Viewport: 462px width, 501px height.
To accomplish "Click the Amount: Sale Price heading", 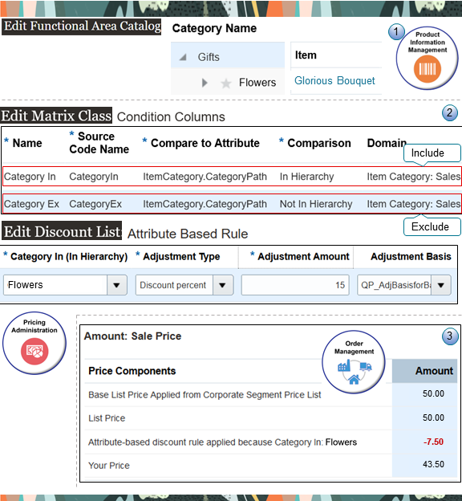I will pos(132,336).
